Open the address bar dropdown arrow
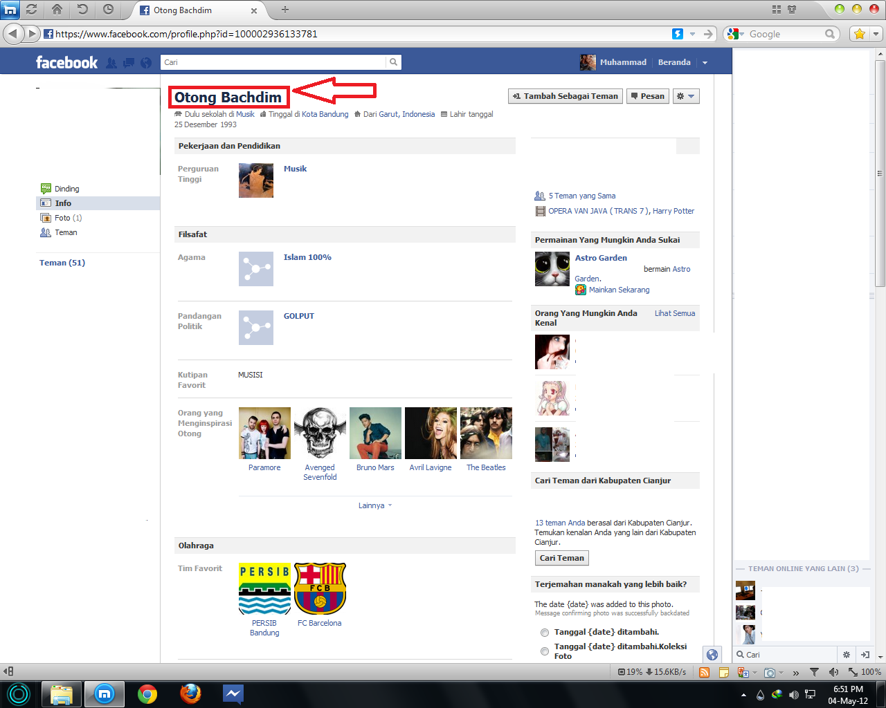Image resolution: width=886 pixels, height=708 pixels. [692, 34]
